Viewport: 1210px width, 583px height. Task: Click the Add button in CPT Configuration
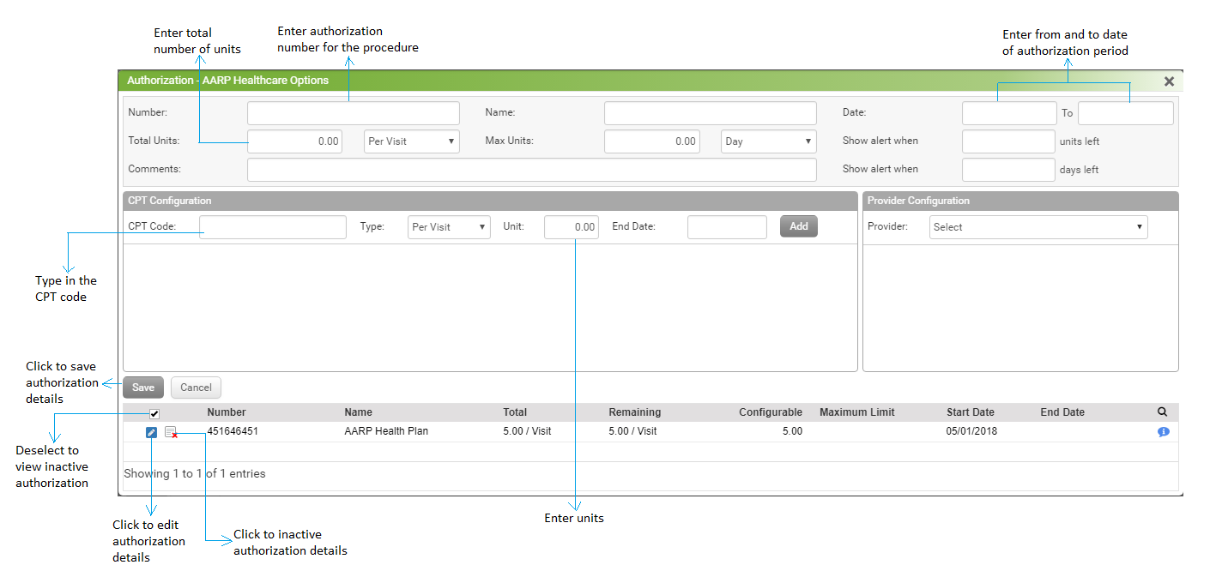(x=799, y=226)
